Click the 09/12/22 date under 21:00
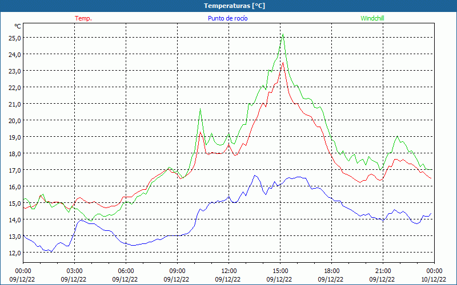 [382, 279]
